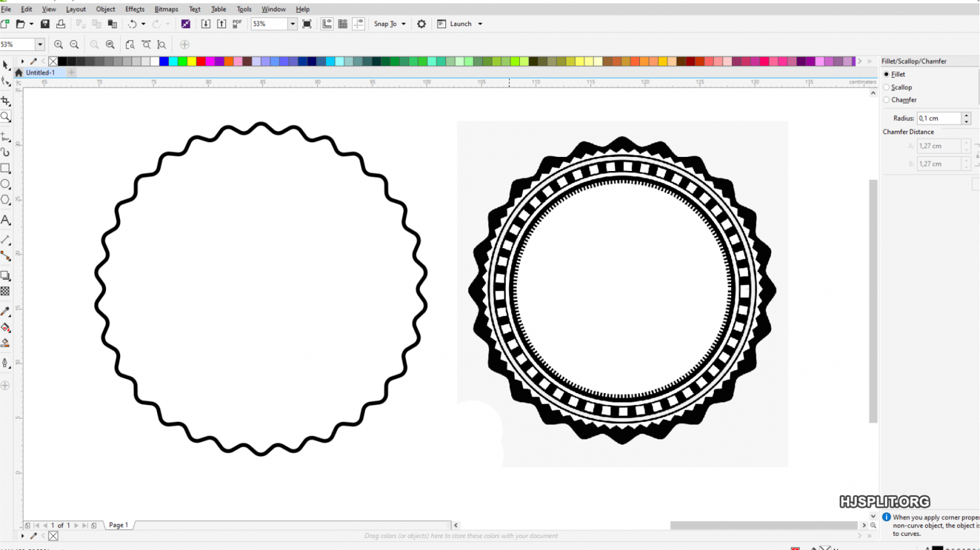Click the Zoom in magnifier icon

pos(59,45)
